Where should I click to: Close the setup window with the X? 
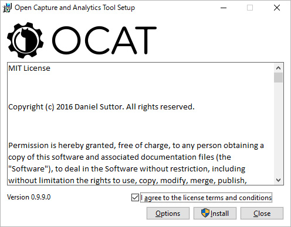[277, 8]
